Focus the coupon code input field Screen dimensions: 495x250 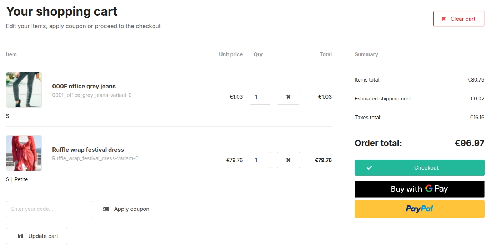pos(49,209)
